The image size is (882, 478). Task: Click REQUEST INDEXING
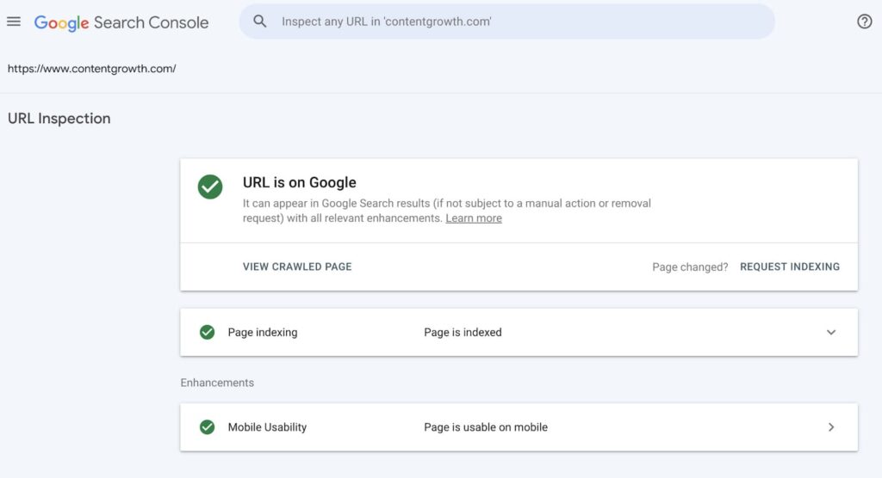(790, 267)
